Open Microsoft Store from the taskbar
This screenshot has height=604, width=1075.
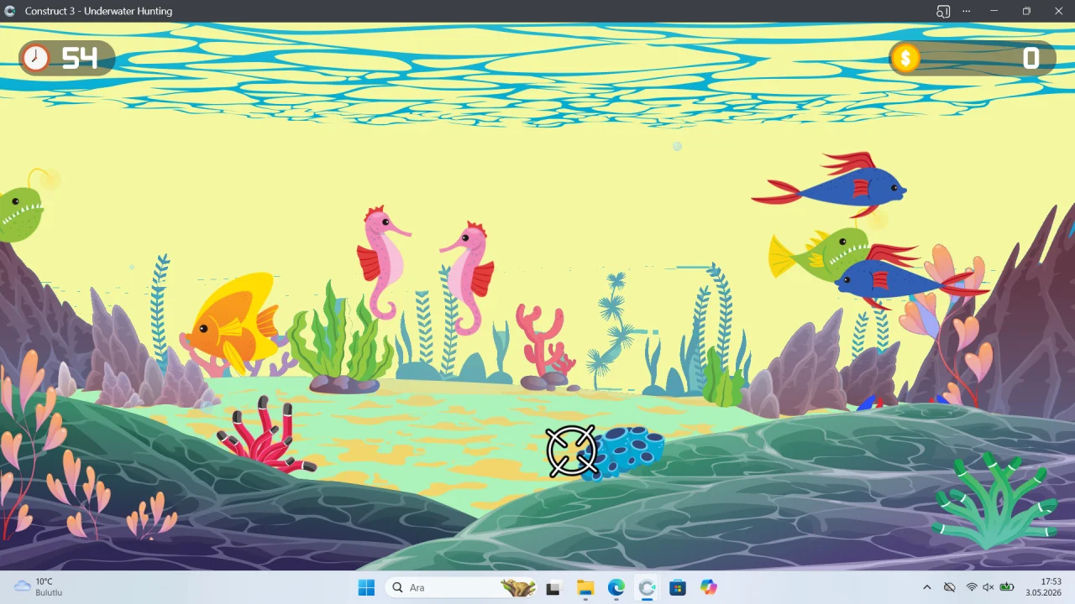click(x=678, y=587)
